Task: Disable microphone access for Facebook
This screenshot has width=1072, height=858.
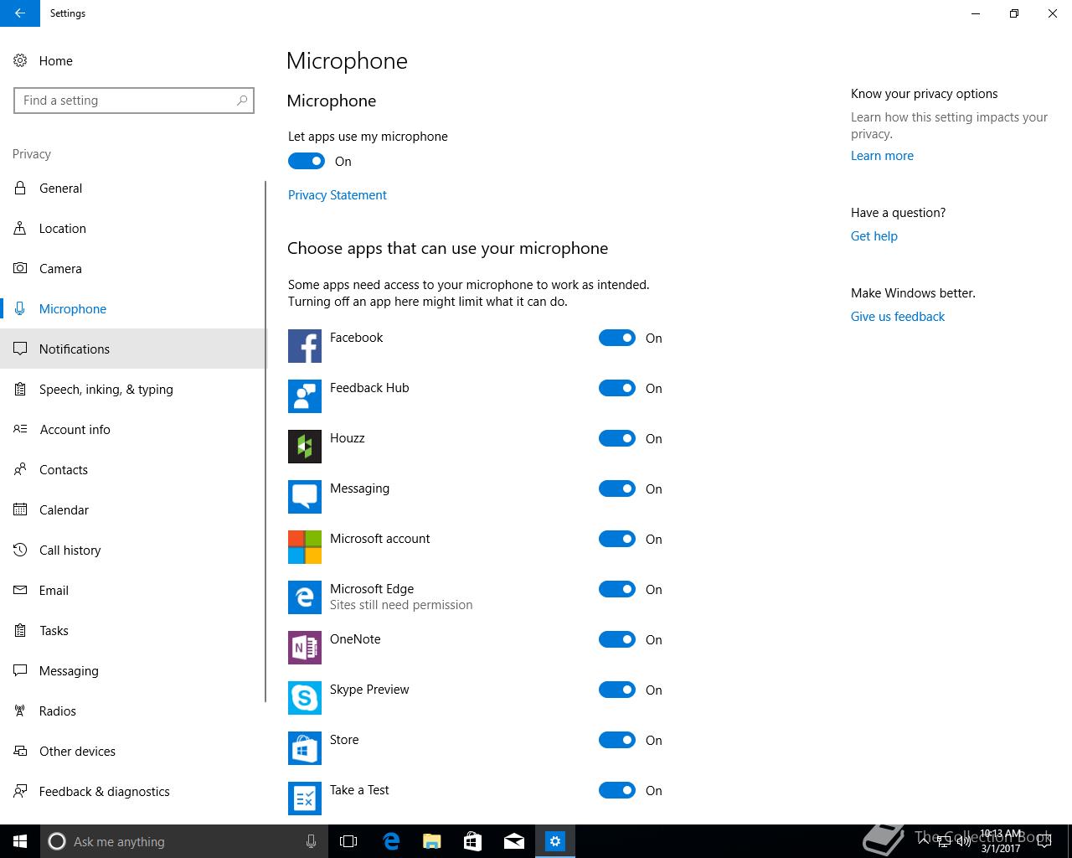Action: (617, 338)
